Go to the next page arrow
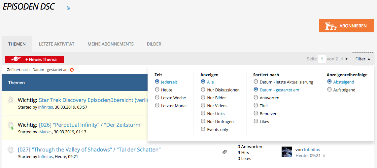377x168 pixels. pos(346,59)
